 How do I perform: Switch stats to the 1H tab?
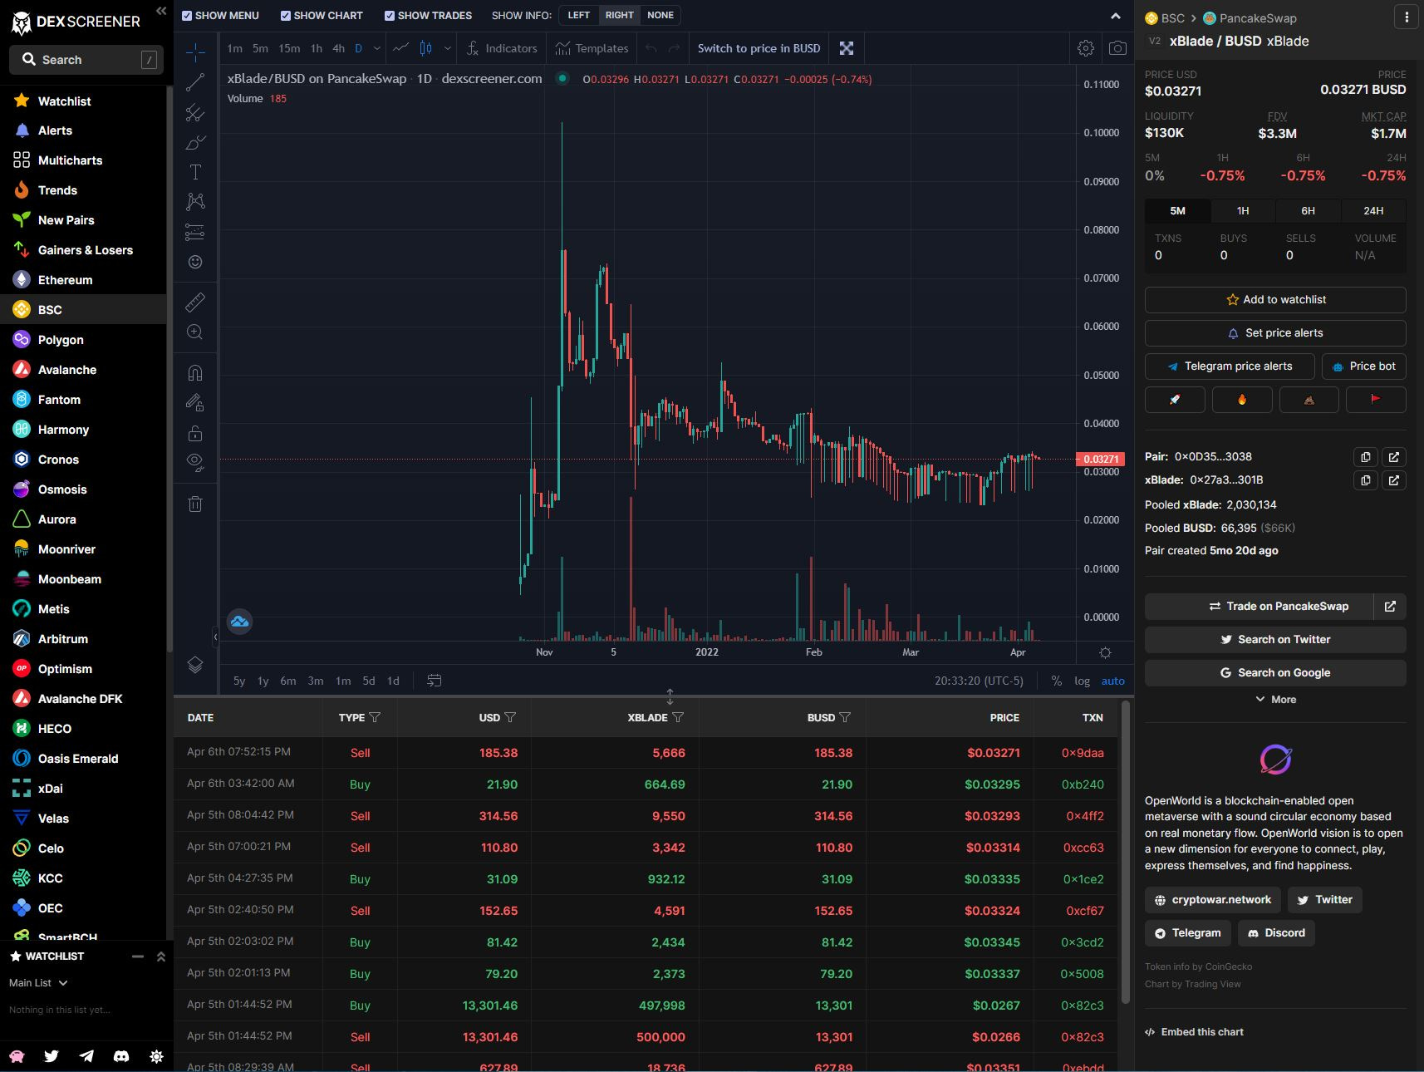pos(1243,211)
